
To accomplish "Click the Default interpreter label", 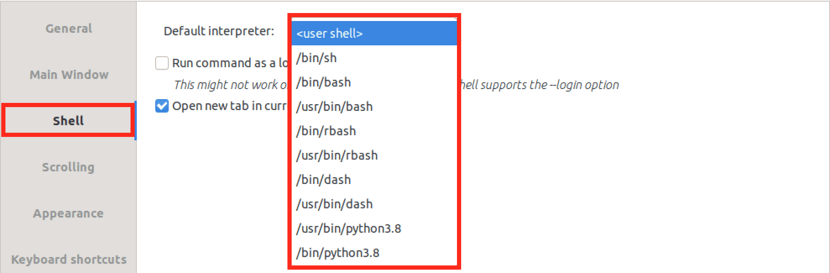I will click(219, 31).
